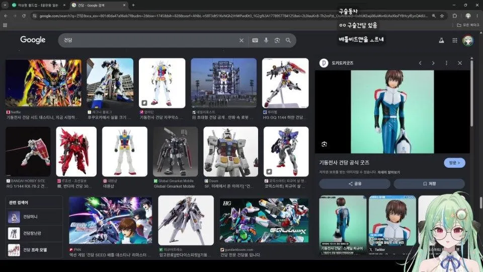Select the 건담장난감 related search
483x272 pixels.
(34, 233)
